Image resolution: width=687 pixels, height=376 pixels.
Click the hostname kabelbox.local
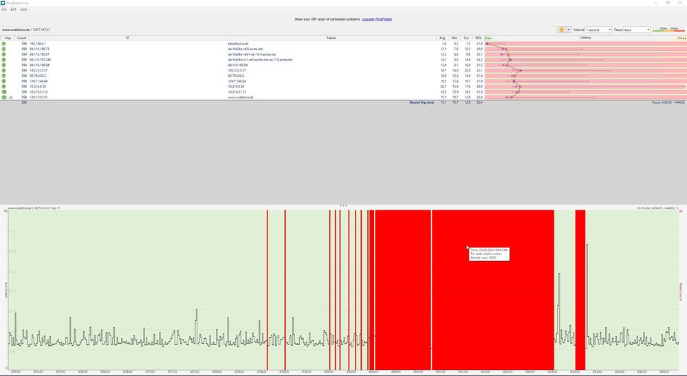[x=238, y=44]
